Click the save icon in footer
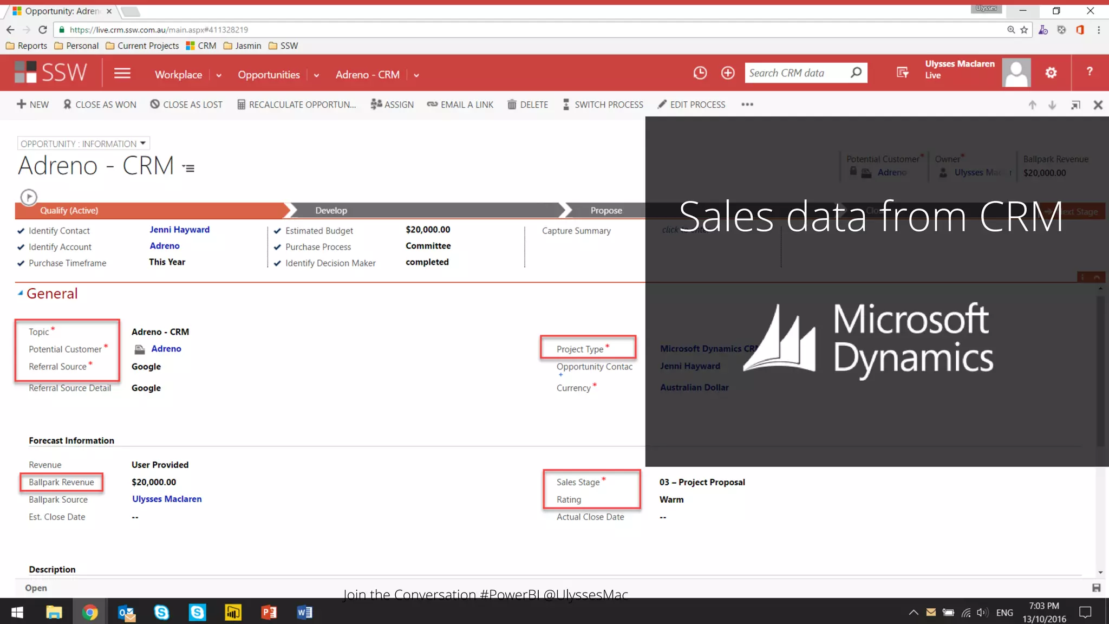This screenshot has width=1109, height=624. (1096, 588)
